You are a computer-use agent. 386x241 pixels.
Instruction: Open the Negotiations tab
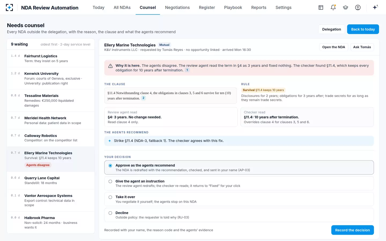pyautogui.click(x=177, y=7)
